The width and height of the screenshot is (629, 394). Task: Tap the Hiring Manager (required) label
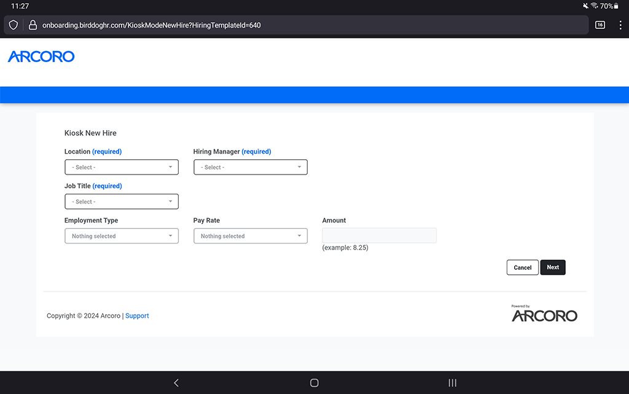pyautogui.click(x=232, y=151)
